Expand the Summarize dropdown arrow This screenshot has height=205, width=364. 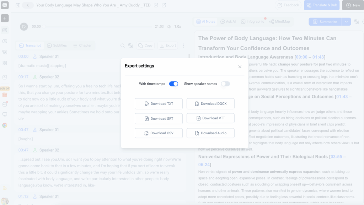[x=346, y=22]
